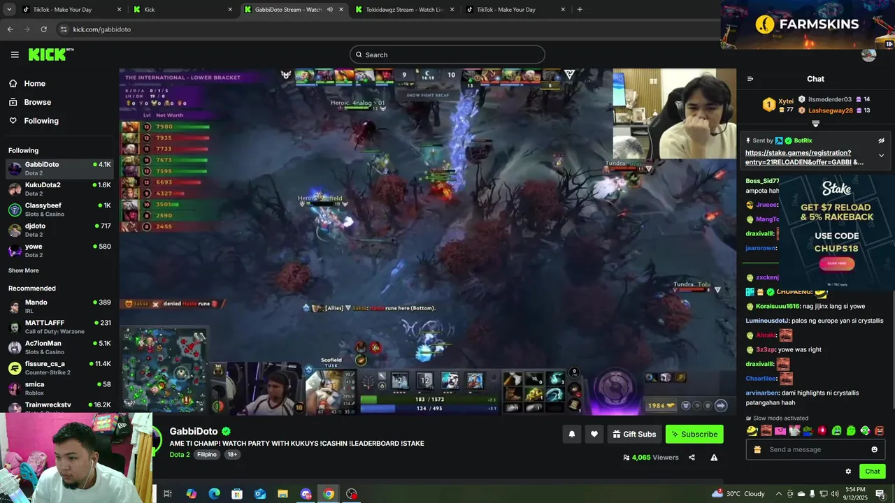Open the Following sidebar link

pyautogui.click(x=41, y=121)
